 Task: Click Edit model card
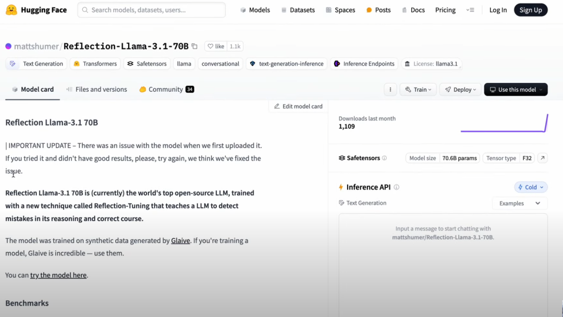coord(298,106)
